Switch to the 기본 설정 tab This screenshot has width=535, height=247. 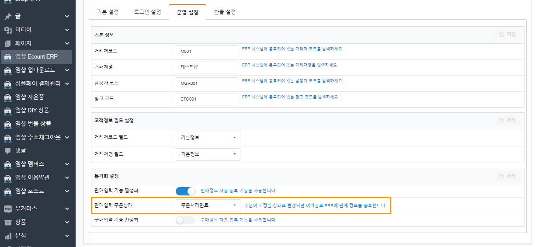pyautogui.click(x=108, y=12)
